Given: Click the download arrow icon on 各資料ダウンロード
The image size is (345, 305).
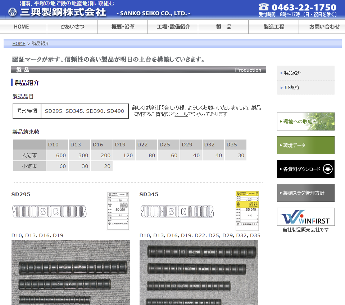Looking at the screenshot, I should coord(328,169).
